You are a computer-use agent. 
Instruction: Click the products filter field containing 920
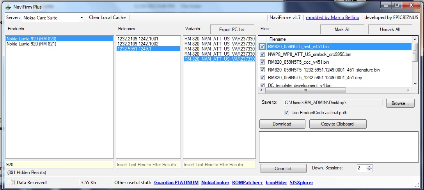coord(59,165)
